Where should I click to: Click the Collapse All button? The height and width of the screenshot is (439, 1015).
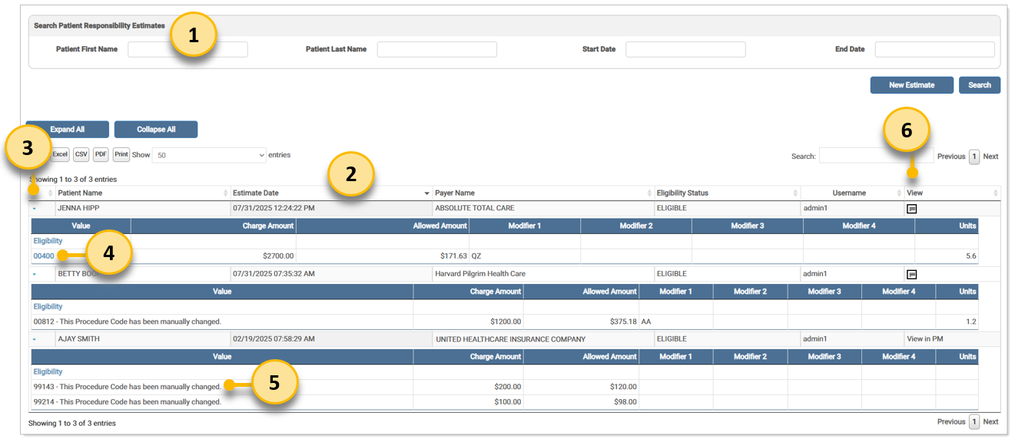(x=156, y=130)
